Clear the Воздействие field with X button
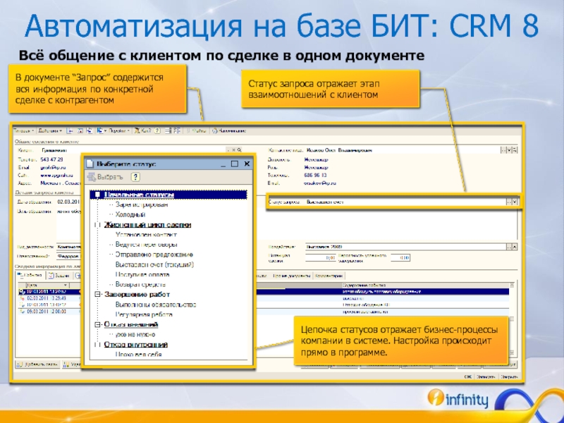The height and width of the screenshot is (423, 564). click(x=515, y=247)
